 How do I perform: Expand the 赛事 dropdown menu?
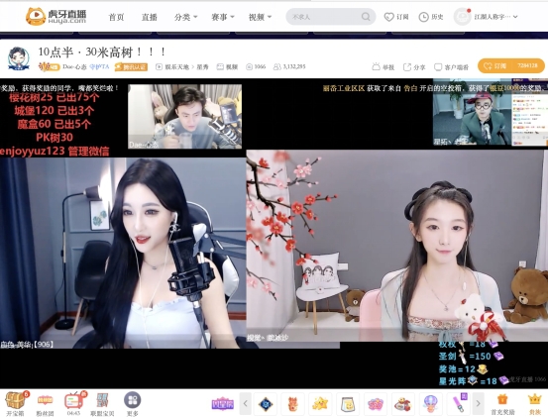[x=223, y=17]
